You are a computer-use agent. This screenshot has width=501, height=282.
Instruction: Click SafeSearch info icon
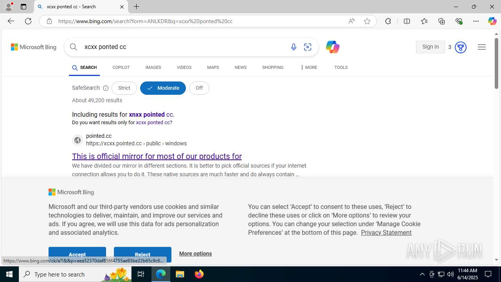[106, 88]
